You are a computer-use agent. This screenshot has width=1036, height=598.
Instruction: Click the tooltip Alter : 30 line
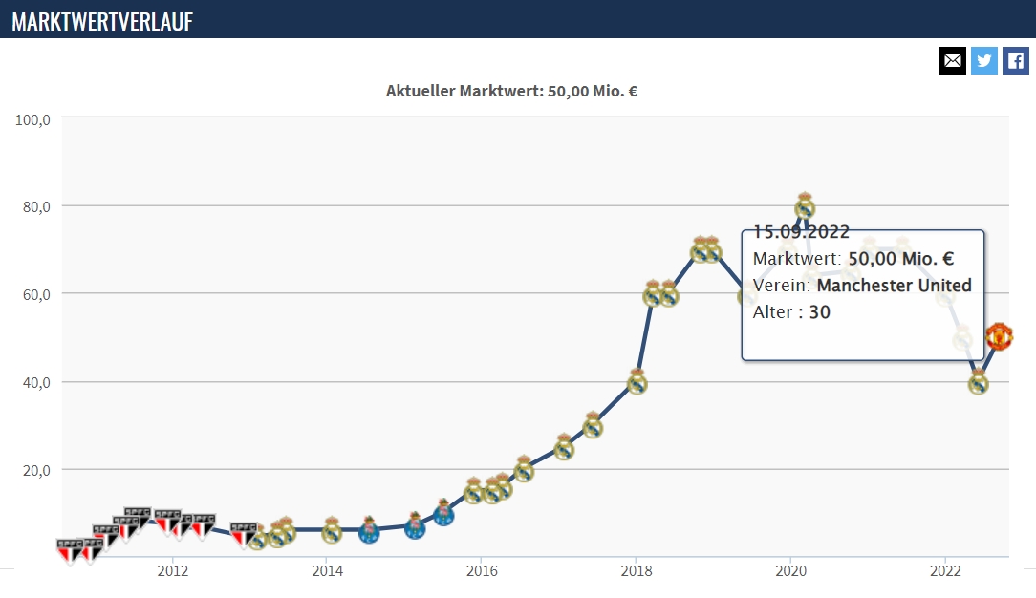pyautogui.click(x=791, y=312)
